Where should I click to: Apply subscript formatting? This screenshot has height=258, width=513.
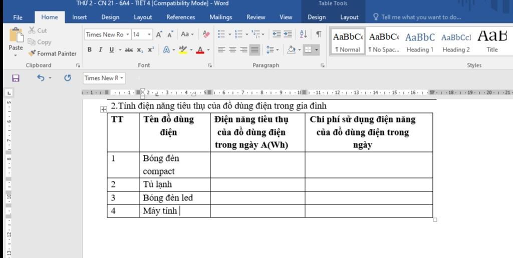point(140,49)
